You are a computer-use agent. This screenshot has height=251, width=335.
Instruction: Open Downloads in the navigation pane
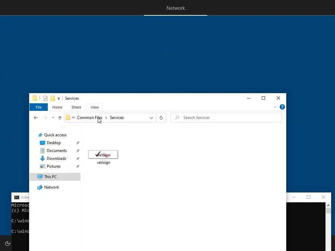pos(56,159)
